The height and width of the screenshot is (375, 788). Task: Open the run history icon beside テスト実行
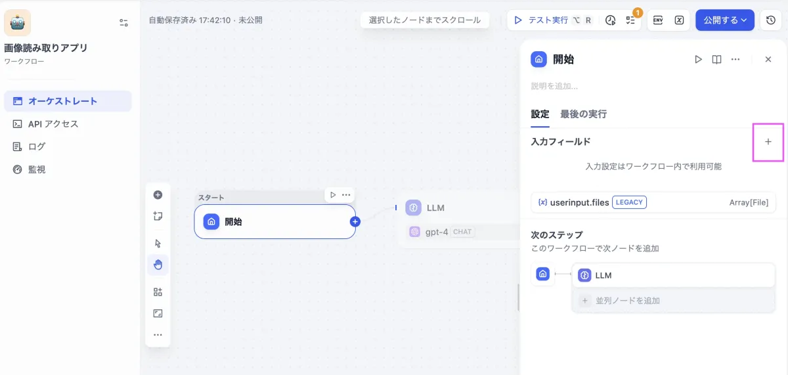coord(610,20)
